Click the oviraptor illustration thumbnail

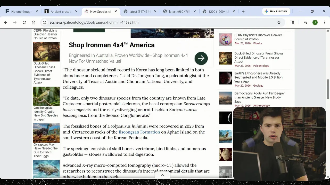coord(46,133)
